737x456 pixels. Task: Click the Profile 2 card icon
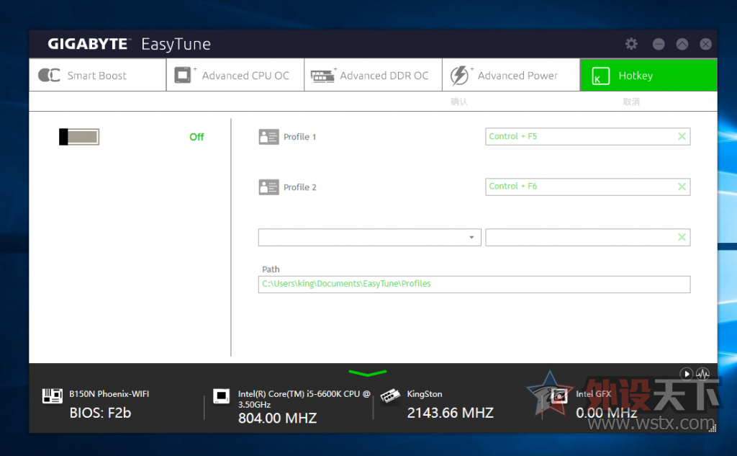[x=268, y=187]
